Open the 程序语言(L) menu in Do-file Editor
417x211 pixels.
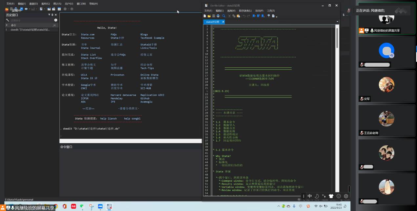[245, 11]
